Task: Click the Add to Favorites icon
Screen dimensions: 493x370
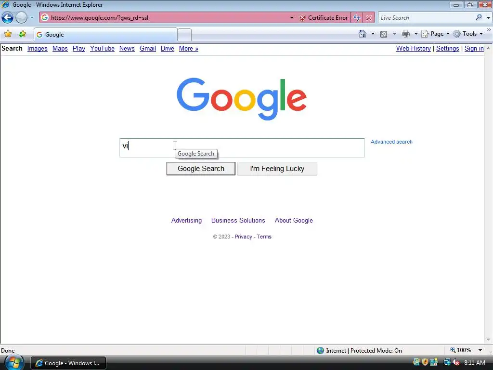Action: click(22, 34)
